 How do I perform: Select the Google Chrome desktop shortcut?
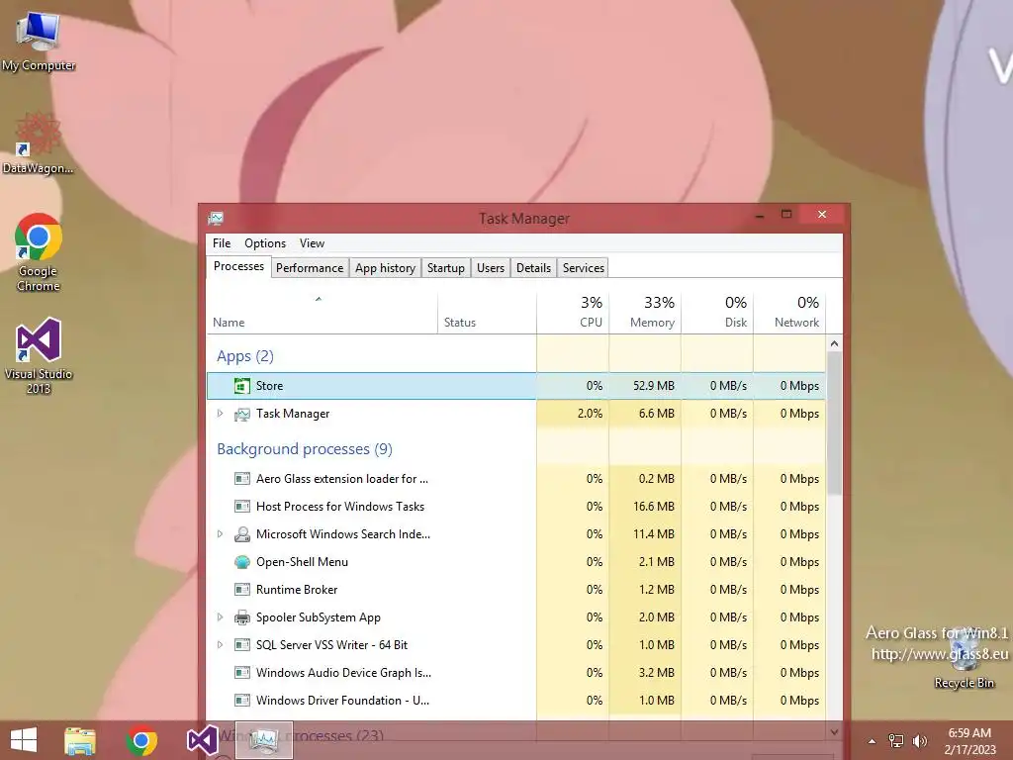tap(39, 252)
